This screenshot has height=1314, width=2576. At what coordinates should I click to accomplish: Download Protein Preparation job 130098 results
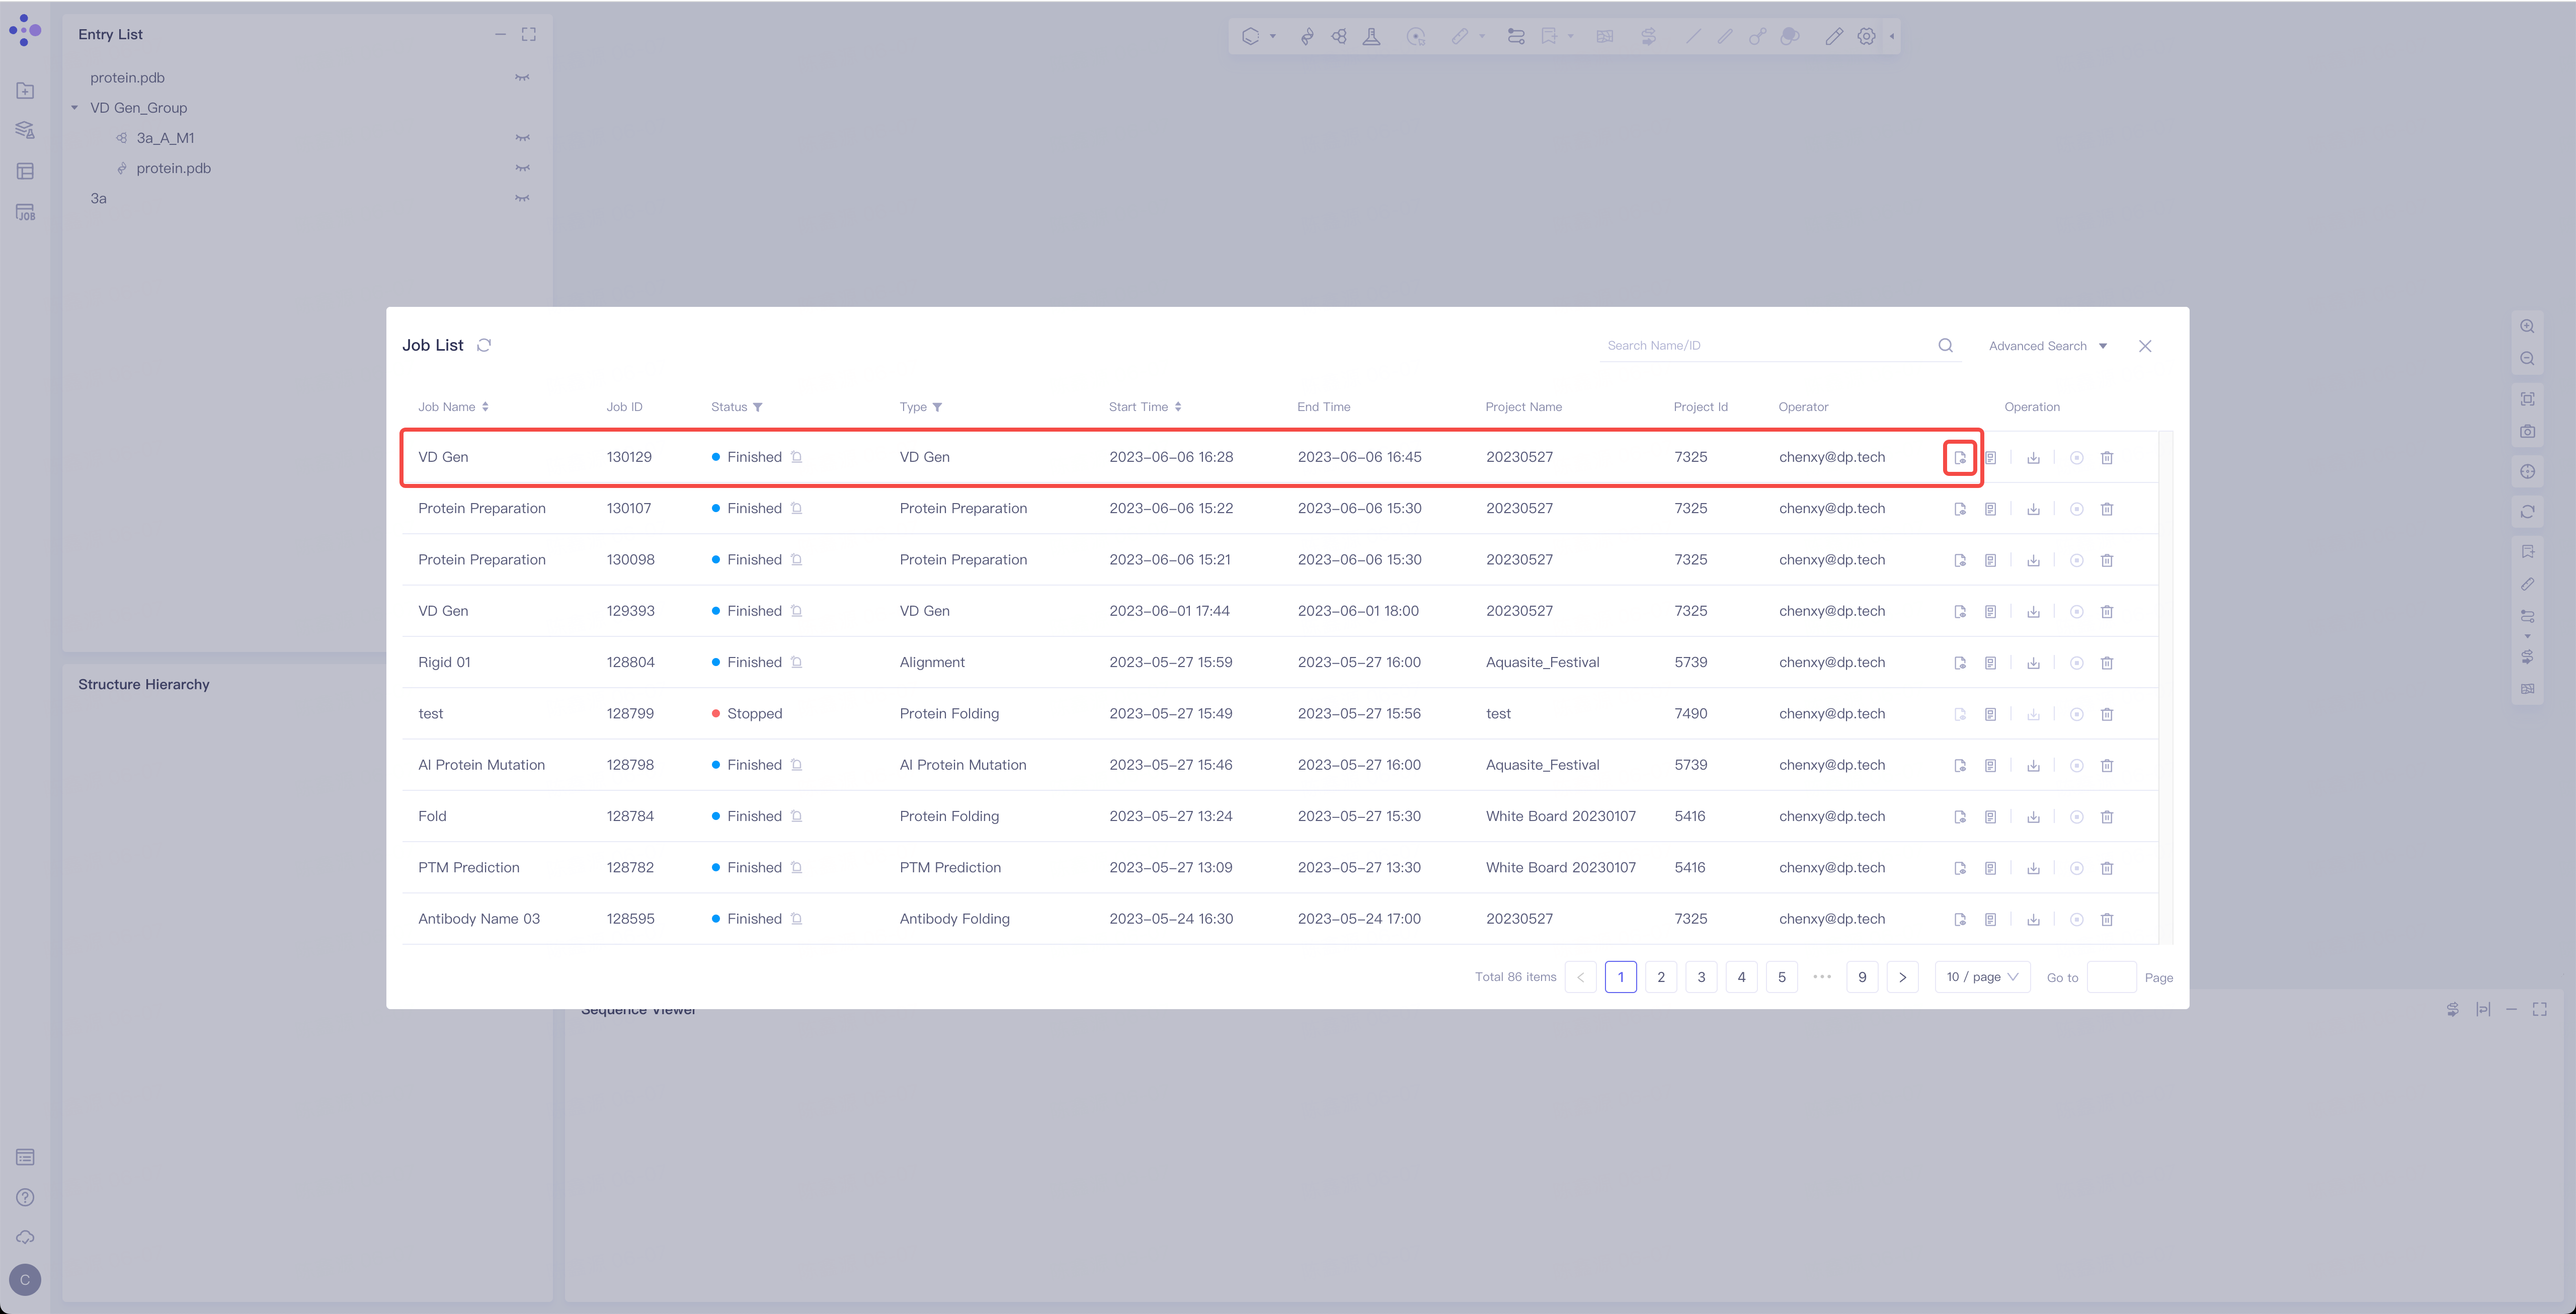[x=2033, y=560]
